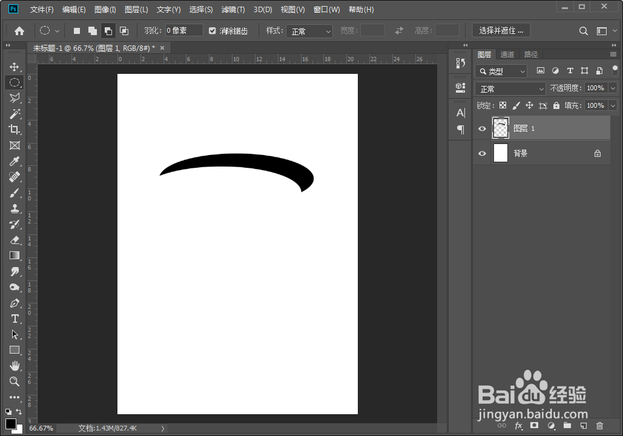This screenshot has width=623, height=436.
Task: Hide the 背景 layer eye icon
Action: (x=482, y=153)
